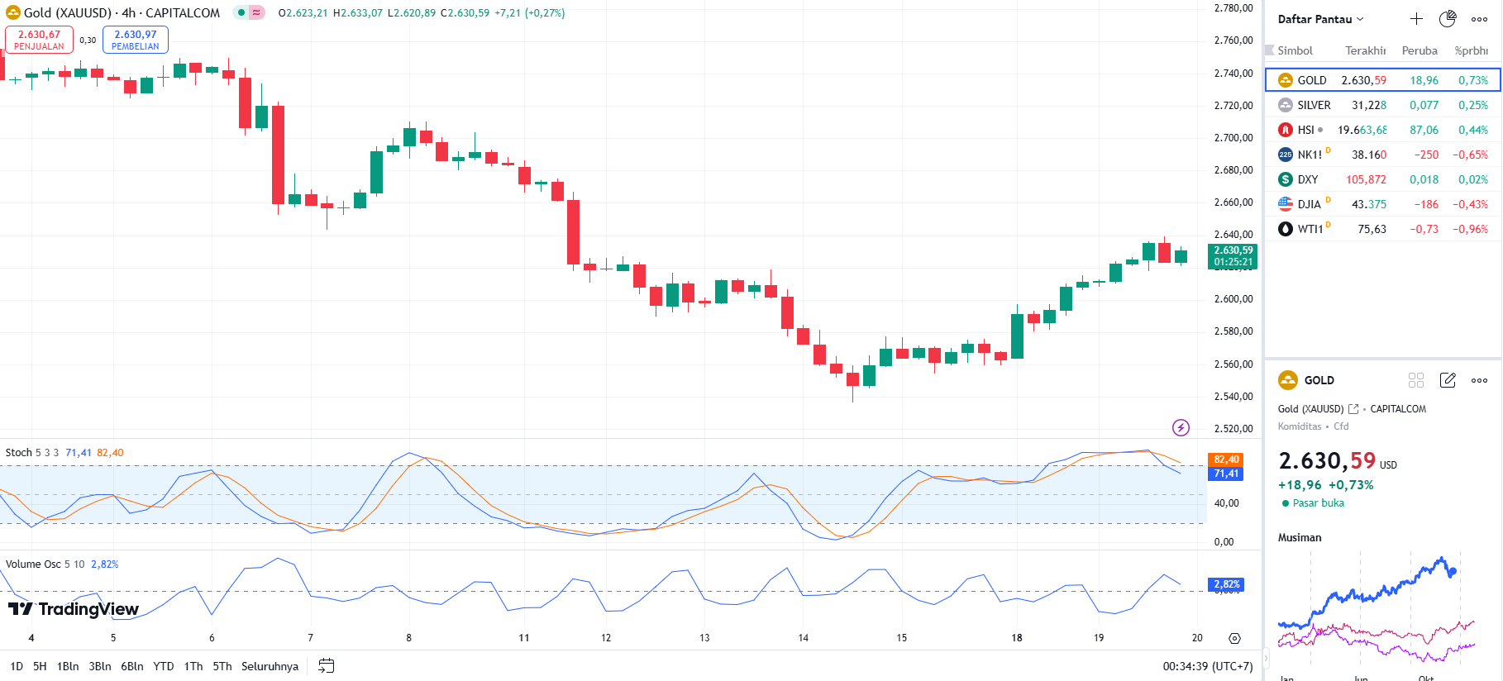
Task: Click the PENJUALAN sell price button
Action: click(39, 40)
